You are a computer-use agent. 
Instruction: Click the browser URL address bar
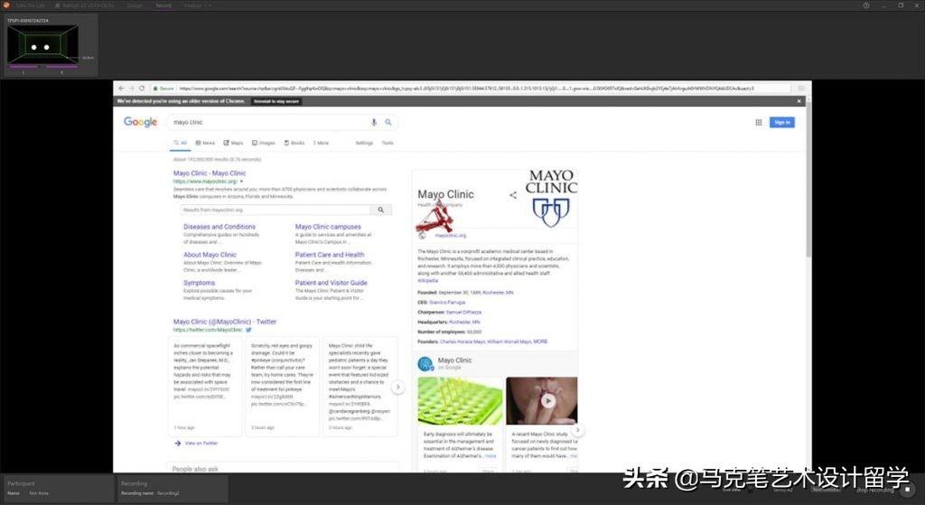click(x=470, y=89)
